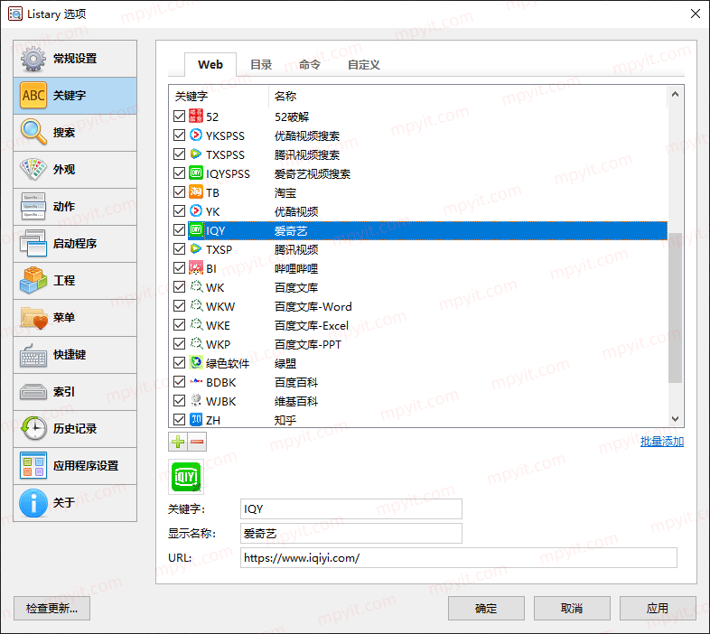Viewport: 710px width, 634px height.
Task: Open the 外观 color palette icon
Action: coord(33,170)
